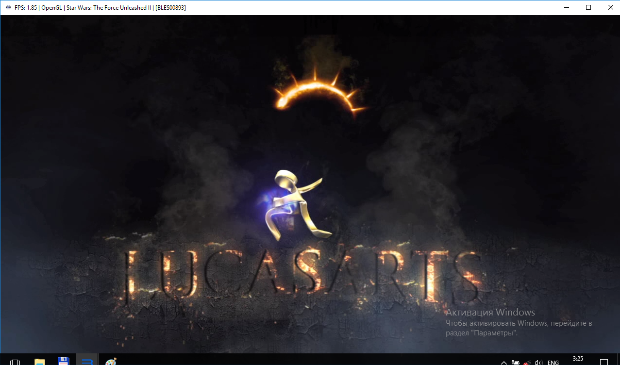Expand the hidden system tray icons chevron

(504, 362)
